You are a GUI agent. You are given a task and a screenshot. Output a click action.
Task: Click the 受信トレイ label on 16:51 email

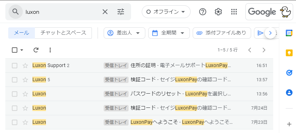pos(116,66)
